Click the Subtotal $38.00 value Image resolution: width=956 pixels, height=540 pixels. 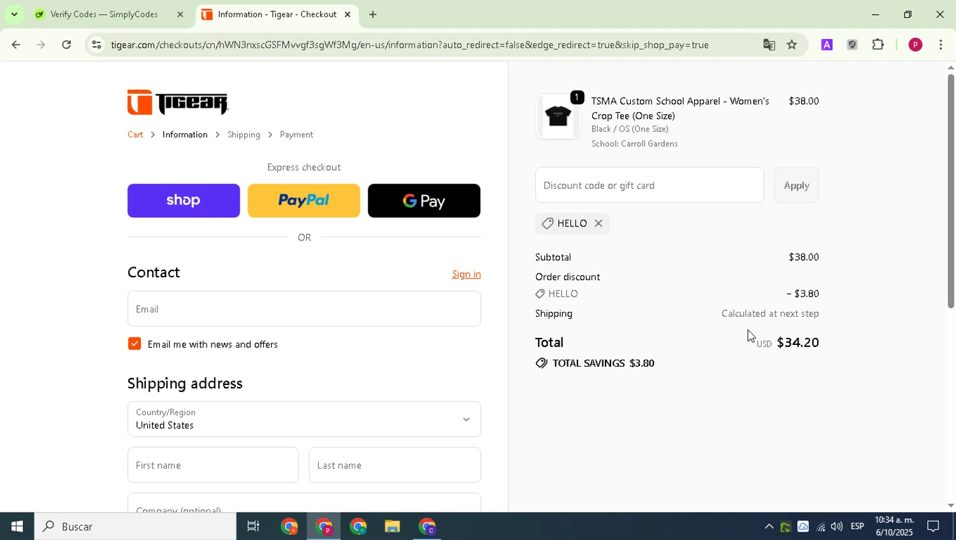tap(804, 257)
